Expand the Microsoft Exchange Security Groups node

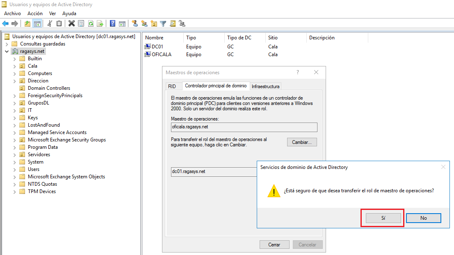coord(14,140)
